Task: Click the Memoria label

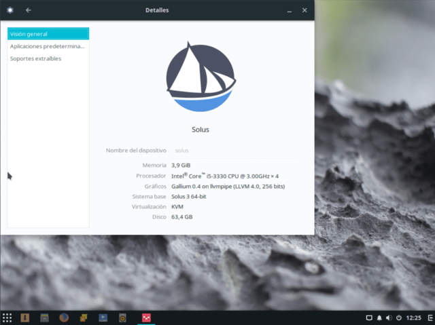Action: click(x=154, y=166)
